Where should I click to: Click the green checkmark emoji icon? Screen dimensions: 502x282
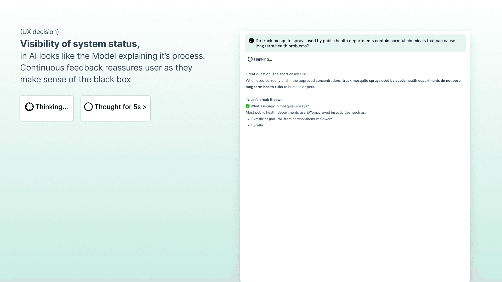point(248,106)
